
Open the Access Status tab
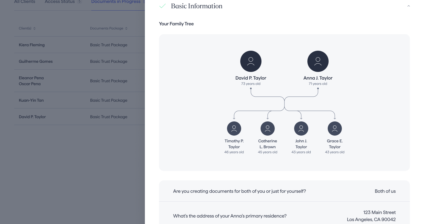tap(60, 2)
